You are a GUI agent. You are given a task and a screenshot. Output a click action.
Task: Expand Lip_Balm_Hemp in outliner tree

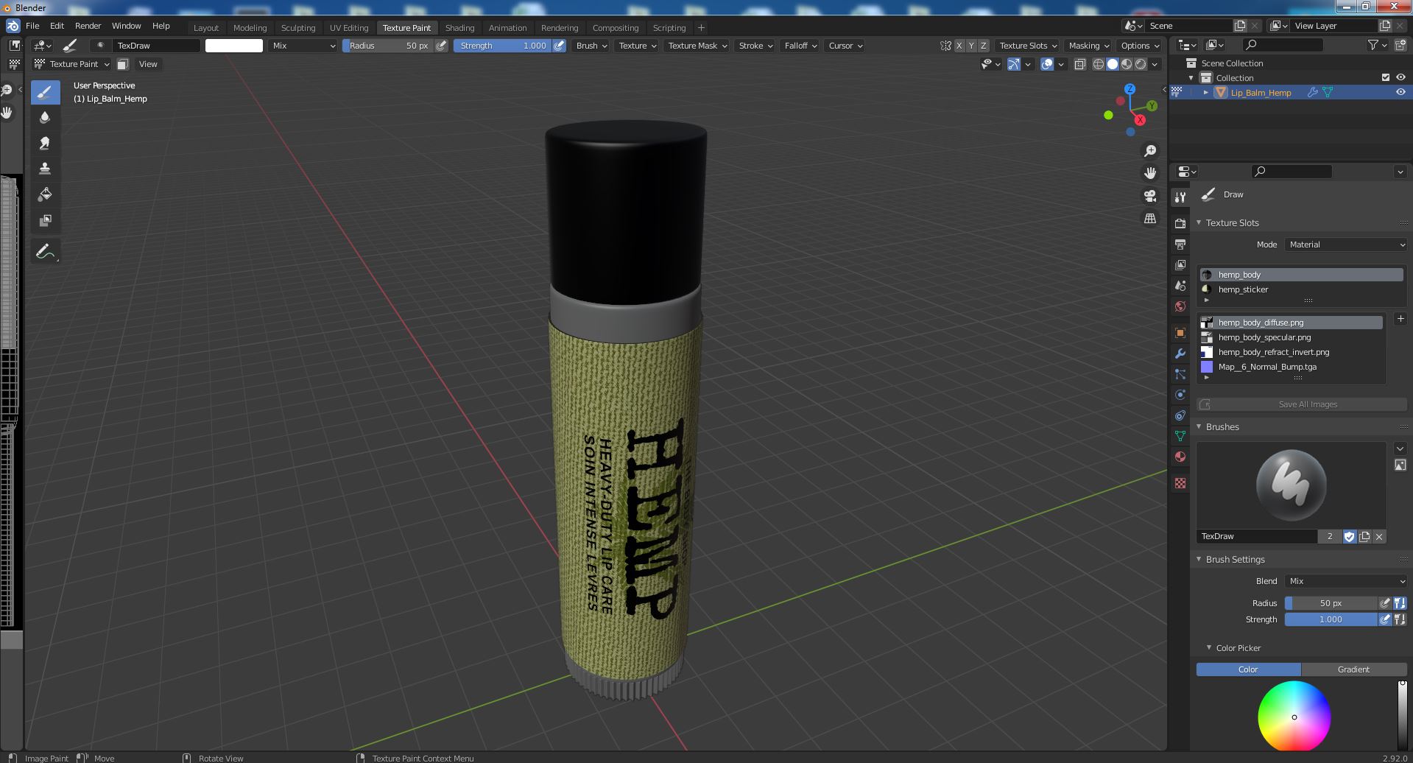point(1206,92)
